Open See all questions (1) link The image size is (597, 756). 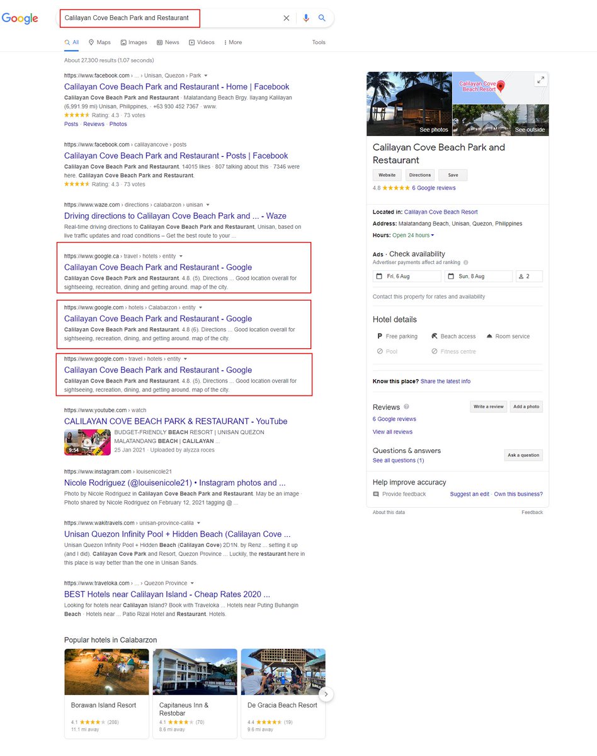398,461
